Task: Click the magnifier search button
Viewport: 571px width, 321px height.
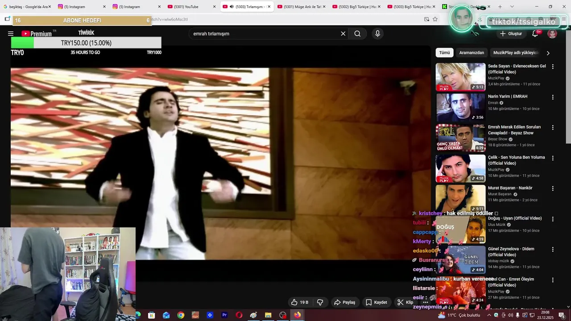Action: pyautogui.click(x=357, y=33)
